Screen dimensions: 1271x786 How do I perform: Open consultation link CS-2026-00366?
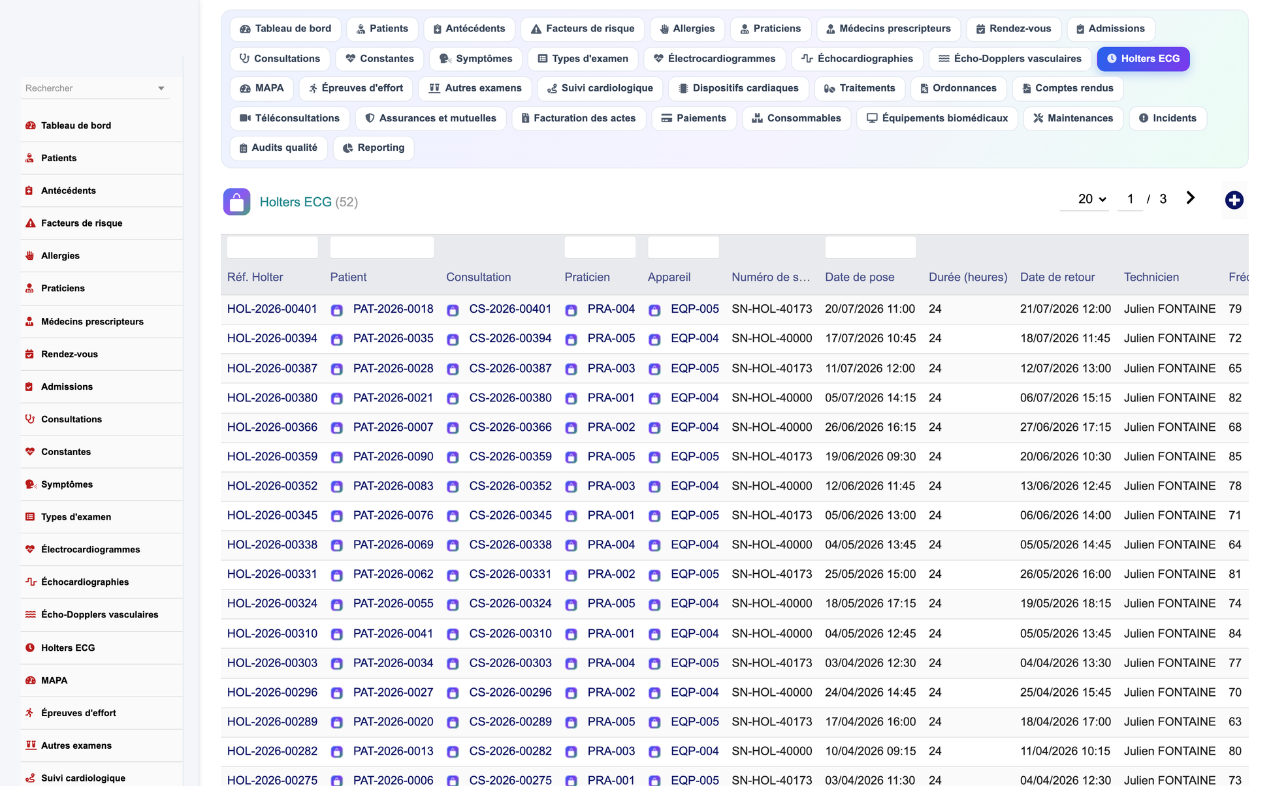click(510, 427)
